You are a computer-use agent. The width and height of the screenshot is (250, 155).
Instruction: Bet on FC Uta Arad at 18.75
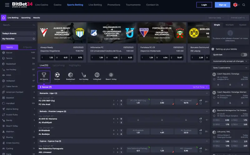point(186,102)
